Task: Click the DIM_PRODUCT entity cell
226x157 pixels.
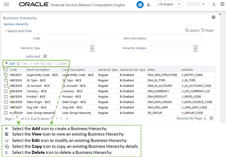Action: [158, 97]
